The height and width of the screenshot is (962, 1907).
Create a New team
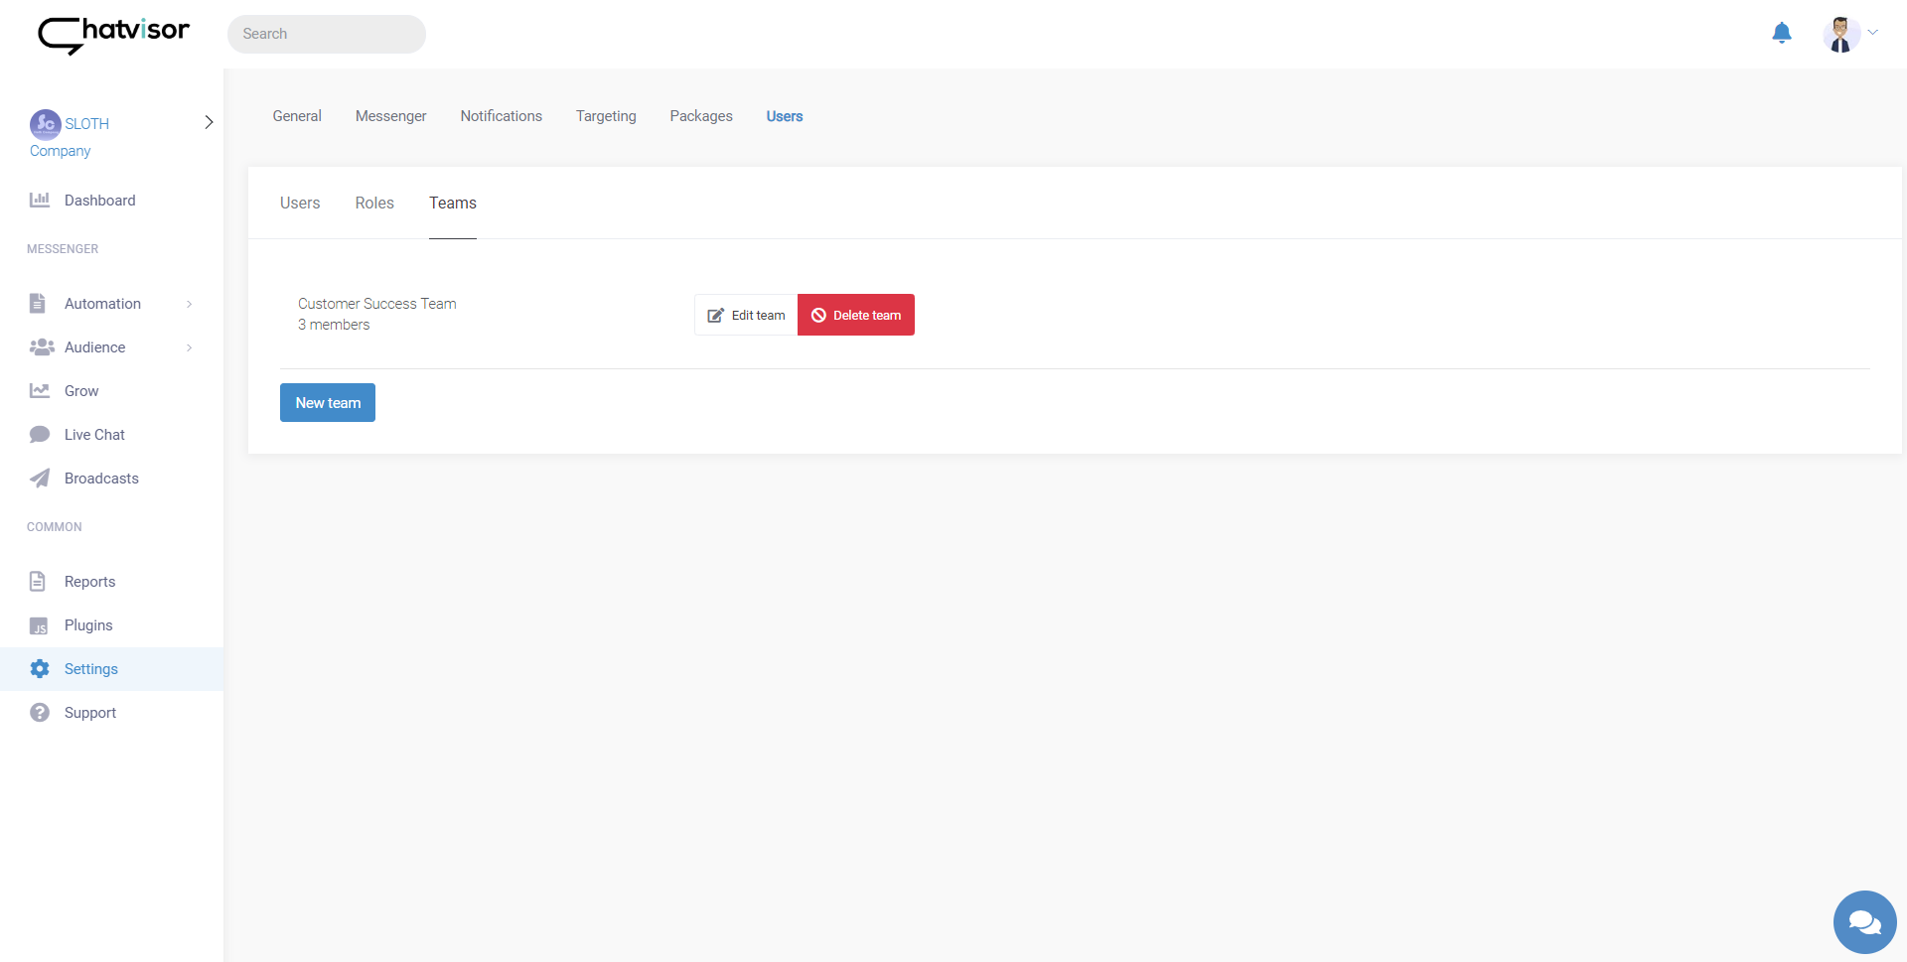click(328, 403)
